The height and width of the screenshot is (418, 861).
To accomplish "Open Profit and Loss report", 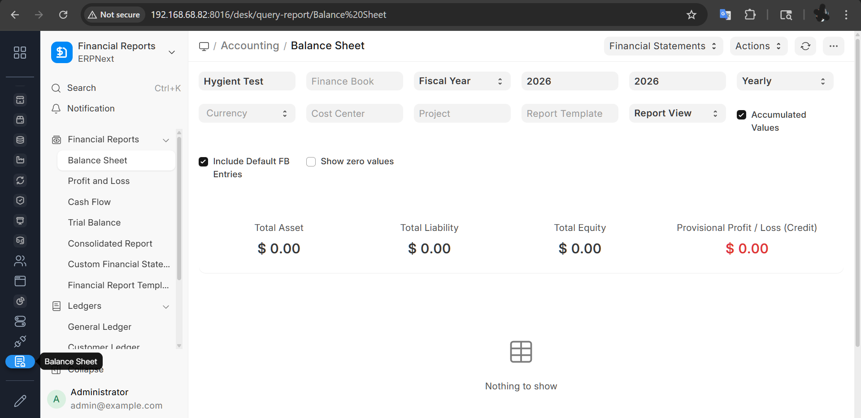I will 99,181.
